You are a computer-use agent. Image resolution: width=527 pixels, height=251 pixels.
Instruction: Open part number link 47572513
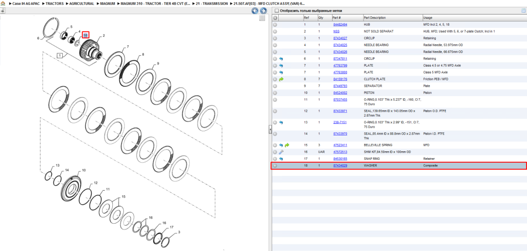(x=340, y=152)
